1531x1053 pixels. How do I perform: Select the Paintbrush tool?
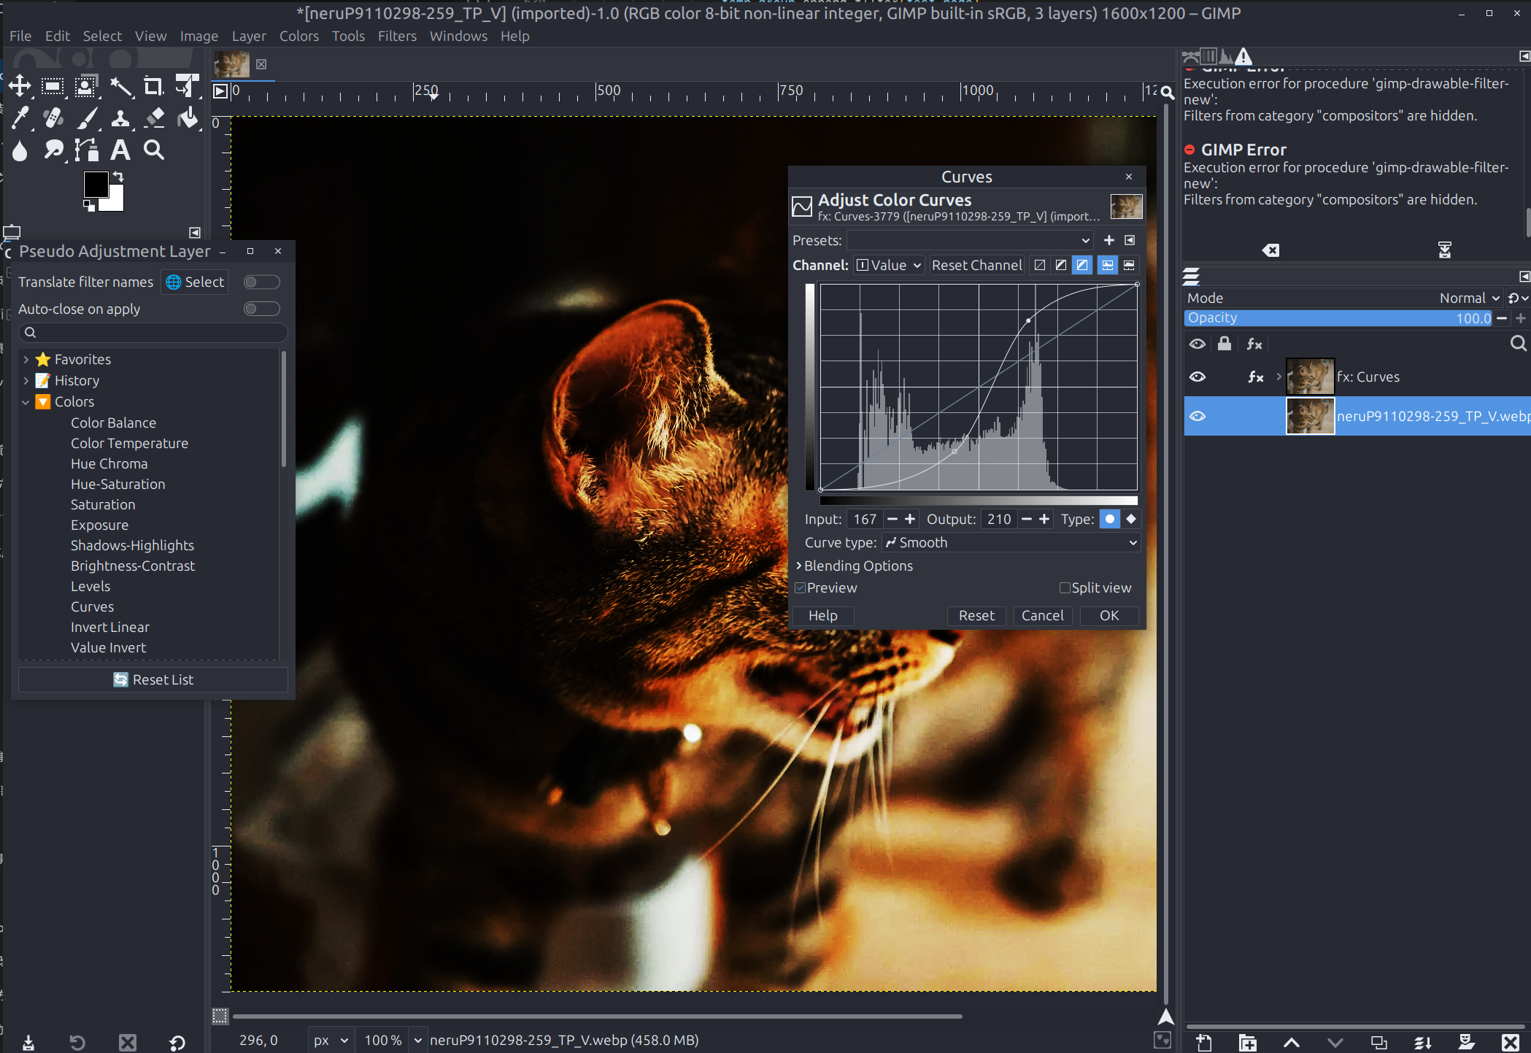tap(87, 117)
